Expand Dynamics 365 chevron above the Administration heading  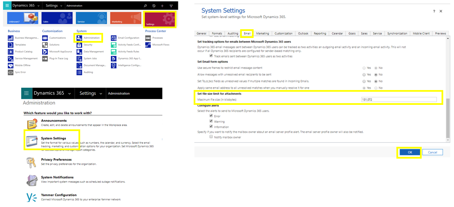69,93
